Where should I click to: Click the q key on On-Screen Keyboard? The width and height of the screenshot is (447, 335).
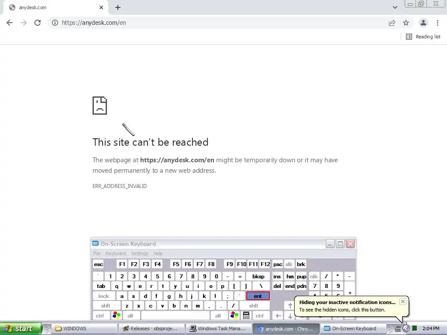pos(117,286)
